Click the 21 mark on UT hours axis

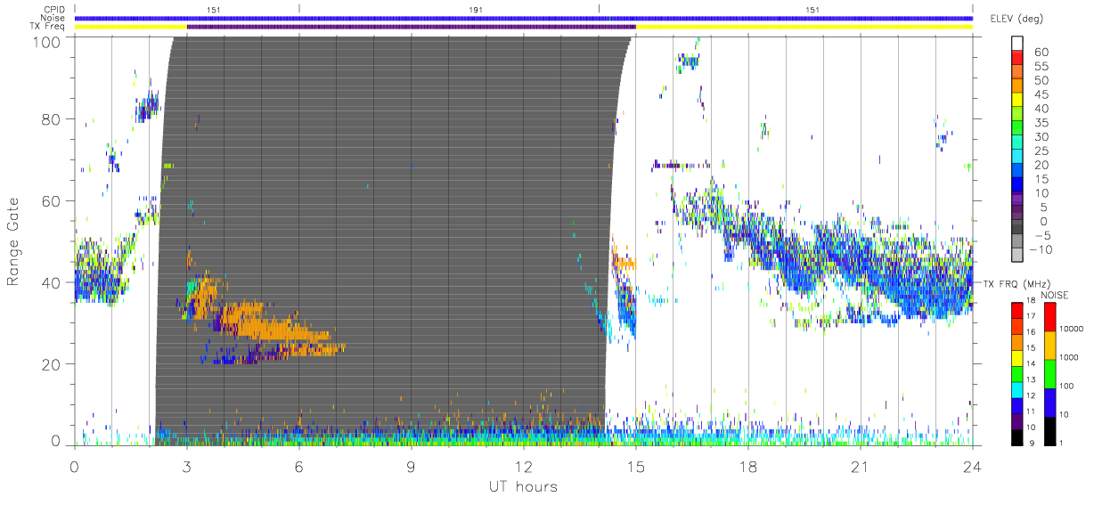click(861, 466)
